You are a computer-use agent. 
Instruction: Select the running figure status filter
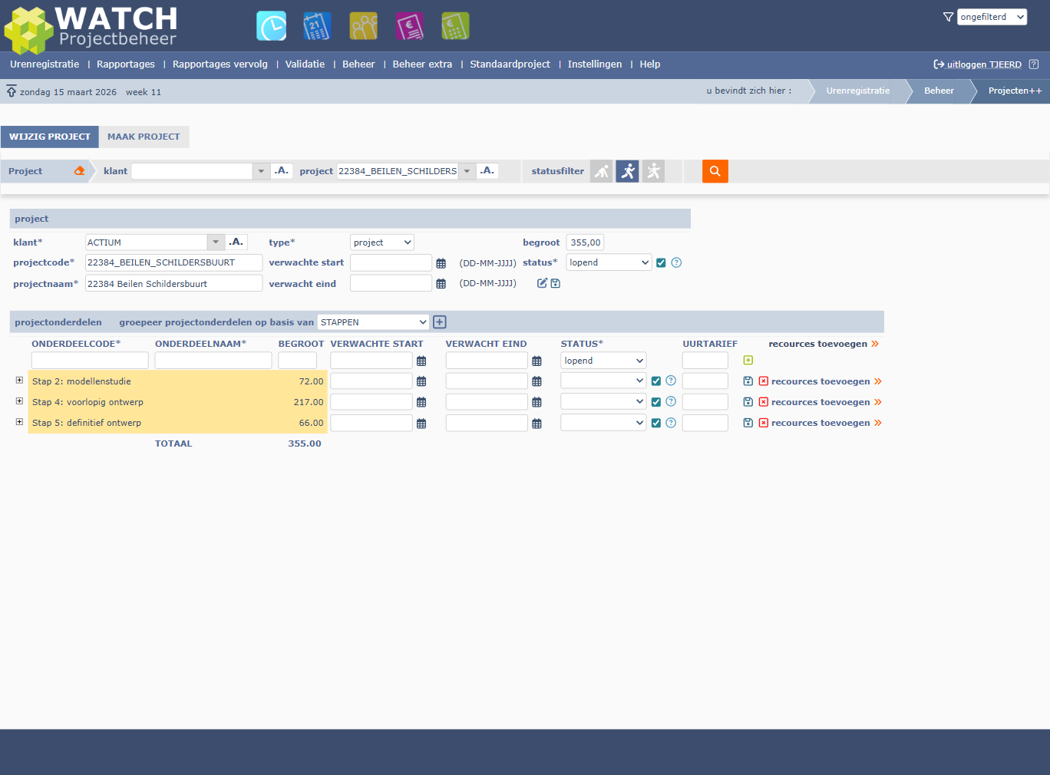pos(627,171)
